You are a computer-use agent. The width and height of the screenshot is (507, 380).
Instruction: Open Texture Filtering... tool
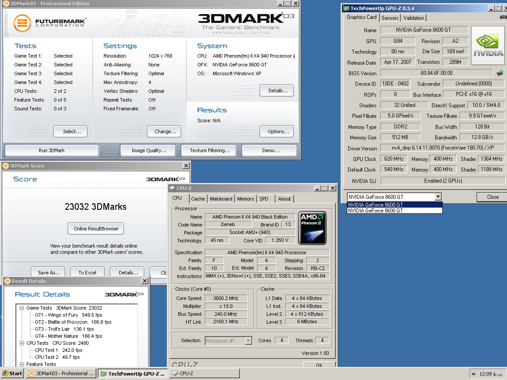(x=209, y=150)
